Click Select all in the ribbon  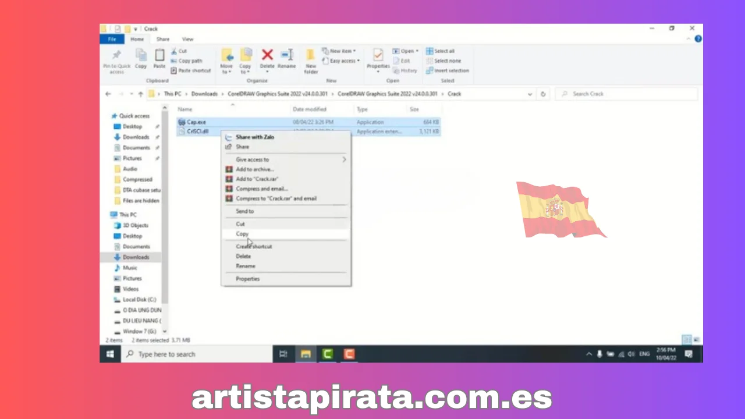coord(441,51)
